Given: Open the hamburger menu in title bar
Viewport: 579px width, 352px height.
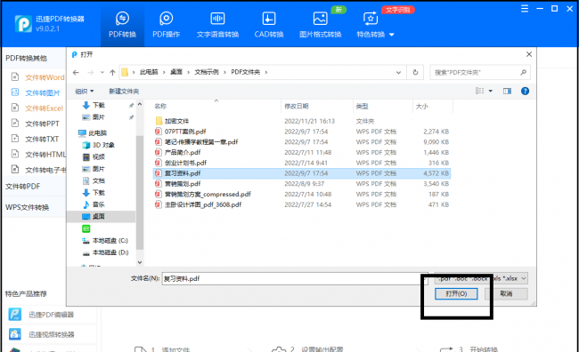Looking at the screenshot, I should click(x=525, y=9).
